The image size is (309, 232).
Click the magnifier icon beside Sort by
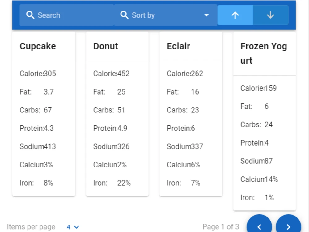[124, 15]
